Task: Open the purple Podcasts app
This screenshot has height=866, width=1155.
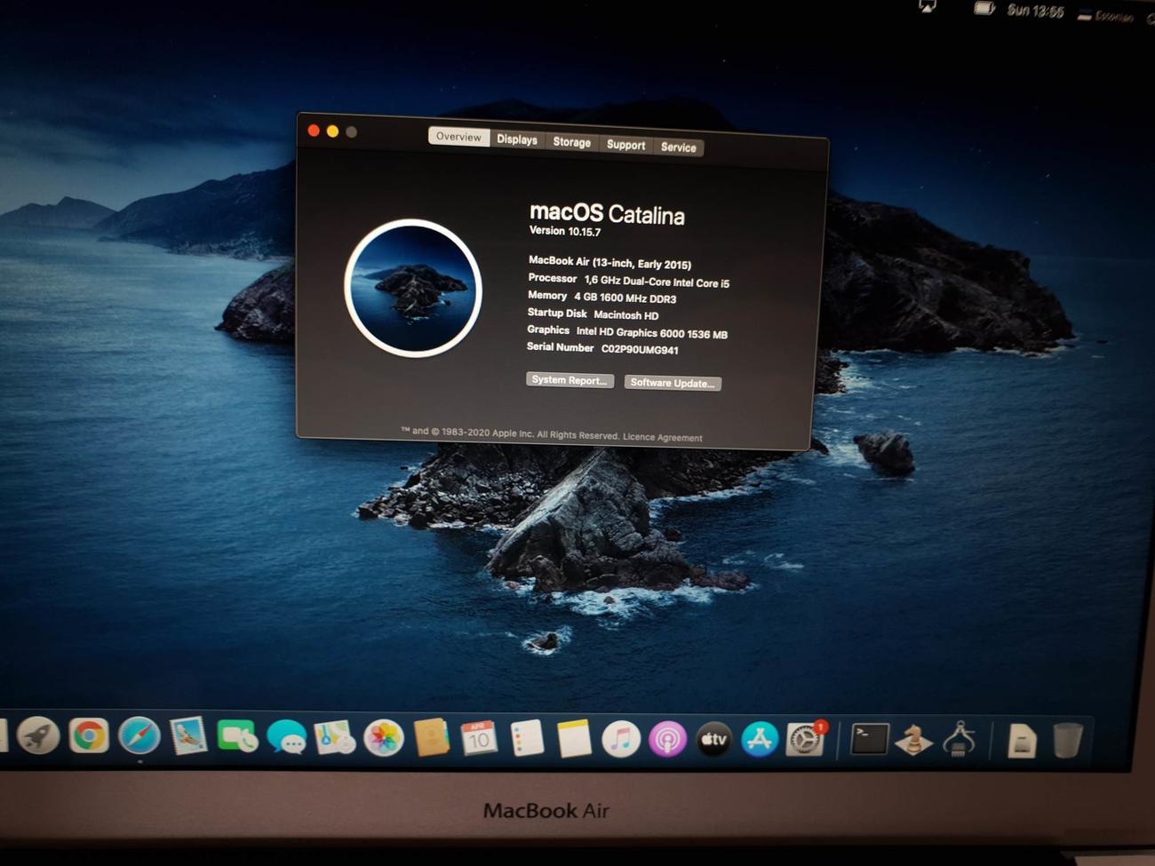Action: (x=667, y=740)
